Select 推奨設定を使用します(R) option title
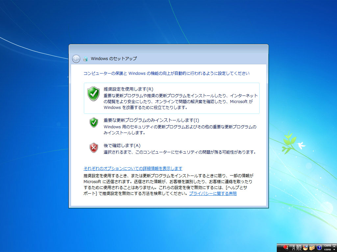 coord(128,89)
